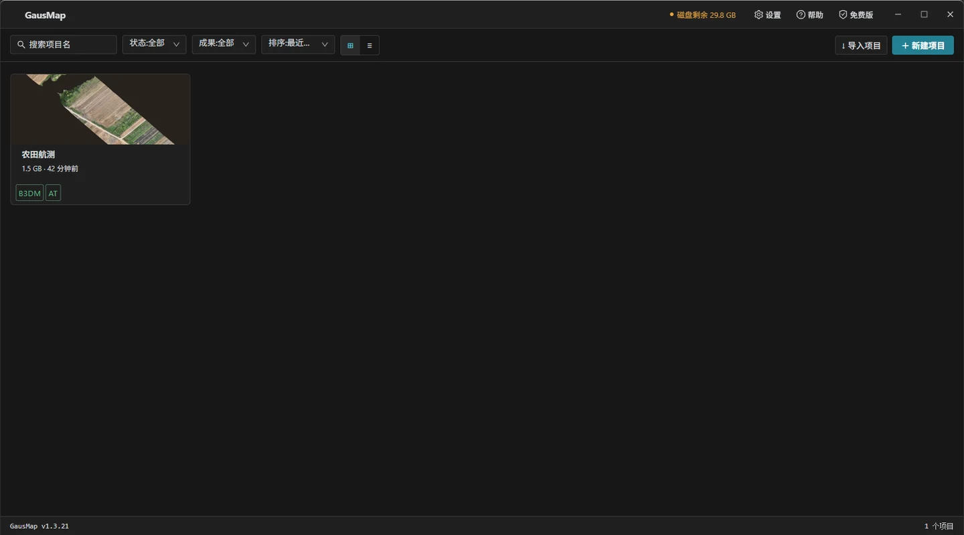Image resolution: width=964 pixels, height=535 pixels.
Task: Click the GausMap title in header
Action: click(x=46, y=15)
